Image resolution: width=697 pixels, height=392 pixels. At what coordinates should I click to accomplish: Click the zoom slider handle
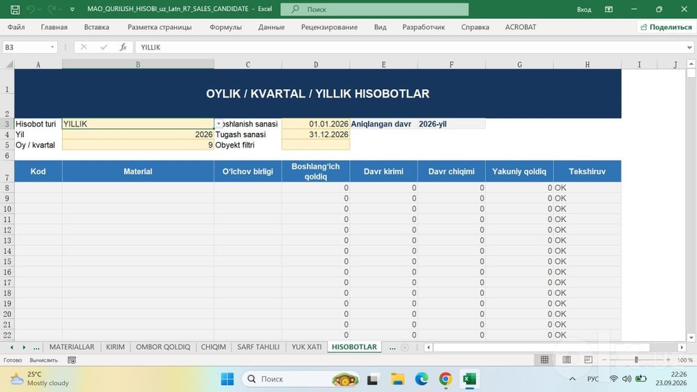[x=636, y=360]
